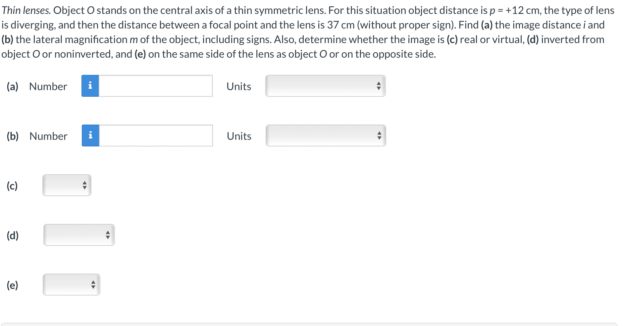Expand the inverted or noninverted selector for part (d)
624x326 pixels.
(79, 235)
